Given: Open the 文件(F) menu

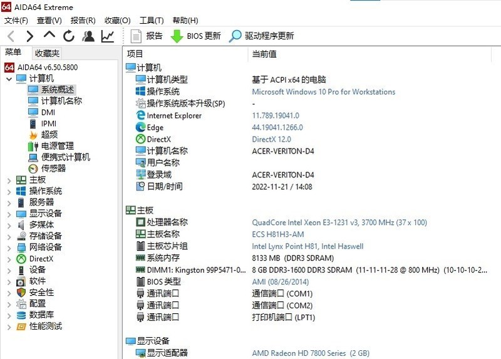Looking at the screenshot, I should click(16, 21).
